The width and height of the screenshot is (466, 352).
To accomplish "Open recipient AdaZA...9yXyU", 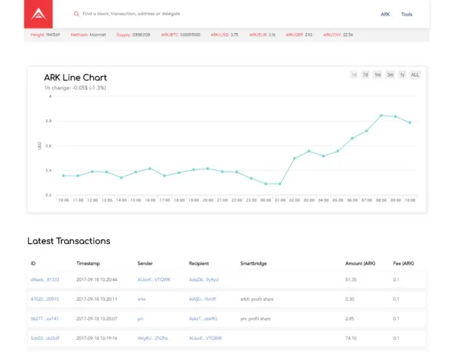I will [204, 279].
